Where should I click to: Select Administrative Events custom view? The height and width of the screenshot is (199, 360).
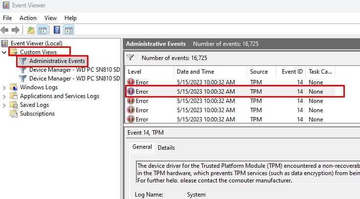pos(57,61)
